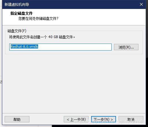The image size is (148, 127).
Task: Click the 指定磁盘文件 heading text
Action: point(21,13)
